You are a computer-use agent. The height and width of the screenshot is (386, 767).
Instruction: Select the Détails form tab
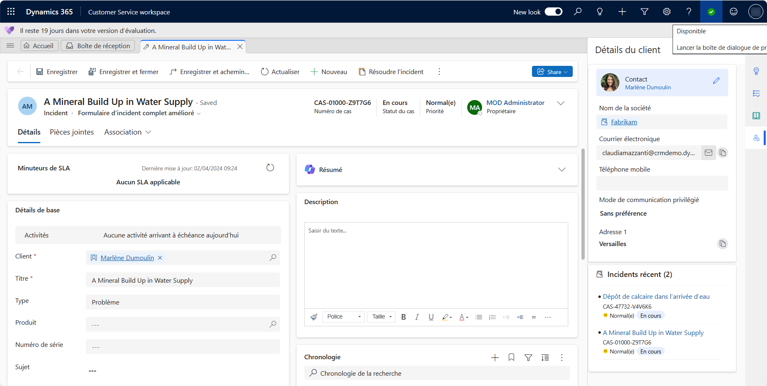tap(29, 132)
